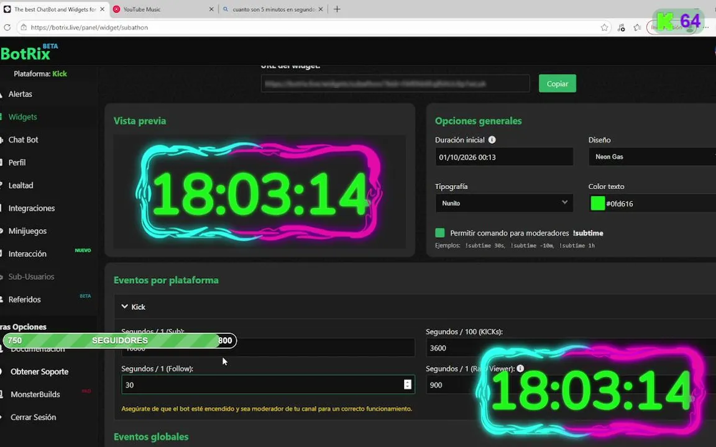Screen dimensions: 716x447
Task: Switch to the 'cuanto son 5 minutos' search tab
Action: [273, 9]
